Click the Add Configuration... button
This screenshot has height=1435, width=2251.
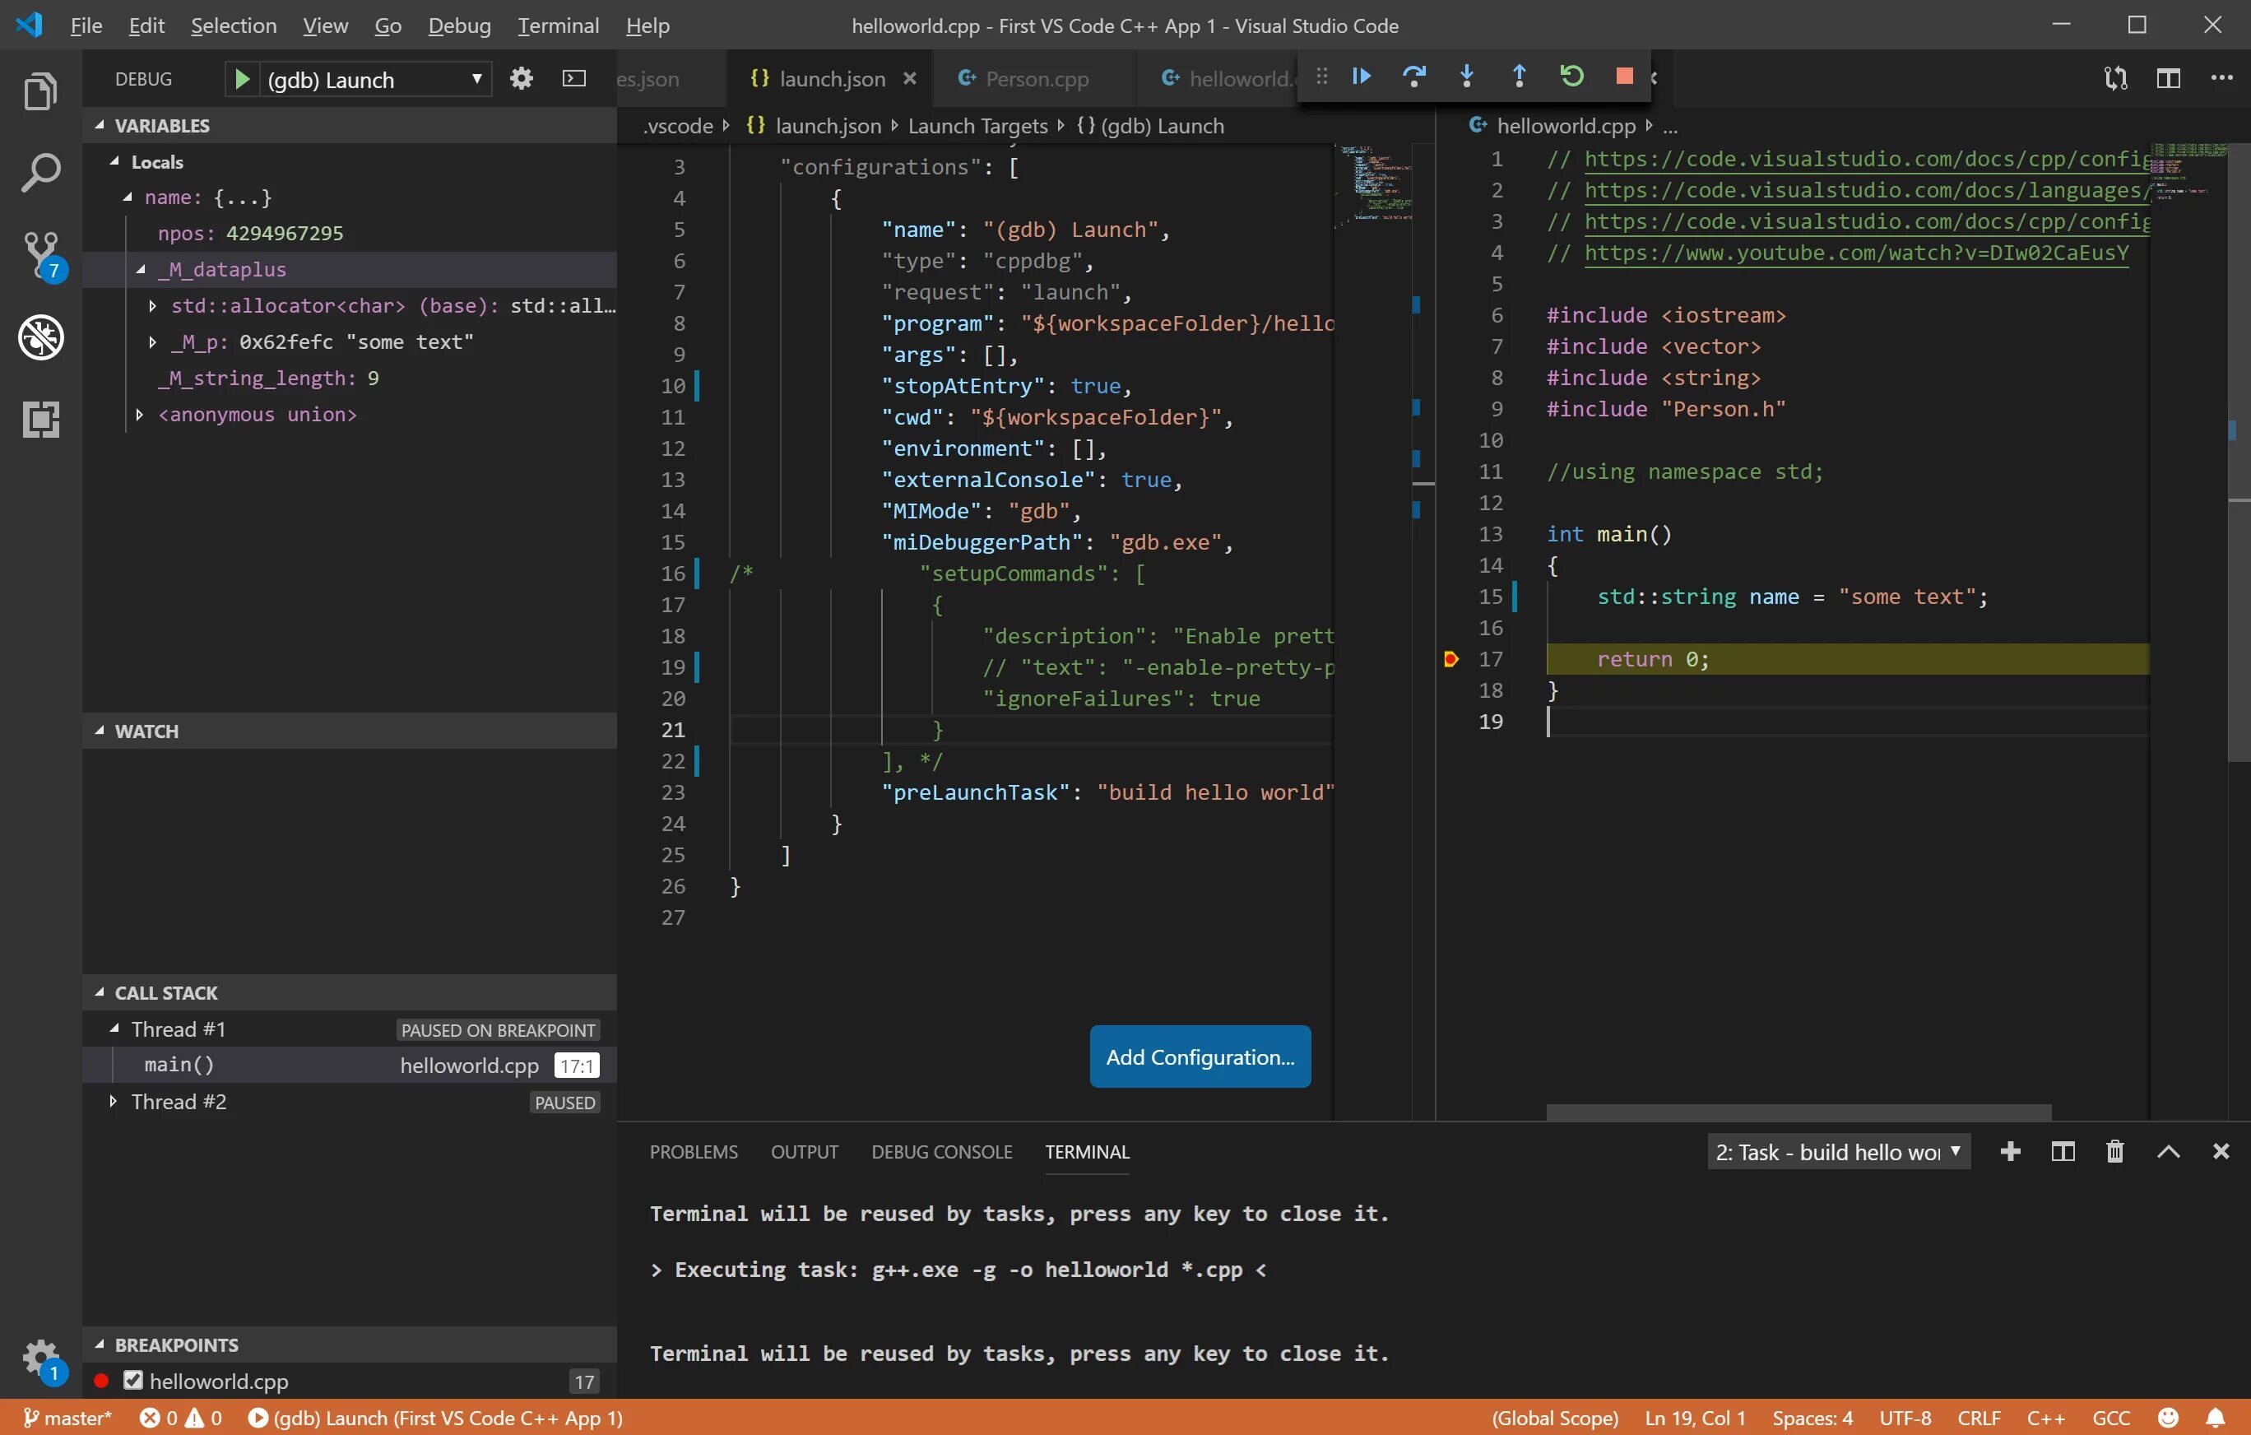(1200, 1057)
